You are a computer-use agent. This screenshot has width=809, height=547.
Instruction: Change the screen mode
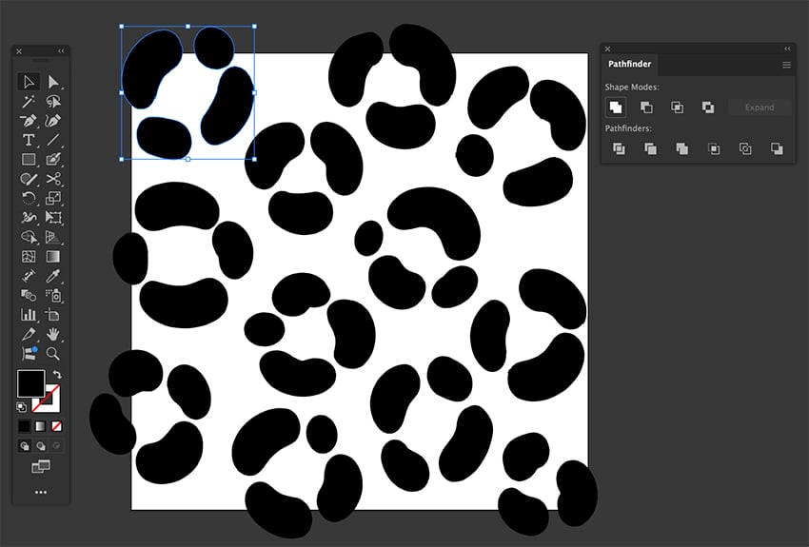point(41,466)
